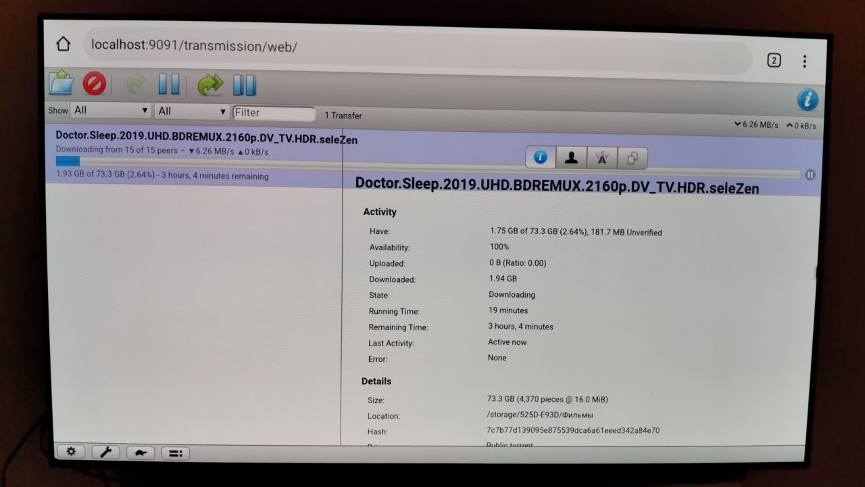The image size is (865, 487).
Task: Open a torrent with the folder icon
Action: pyautogui.click(x=62, y=84)
